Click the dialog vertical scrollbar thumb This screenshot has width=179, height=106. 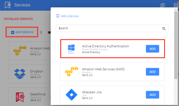(176, 45)
